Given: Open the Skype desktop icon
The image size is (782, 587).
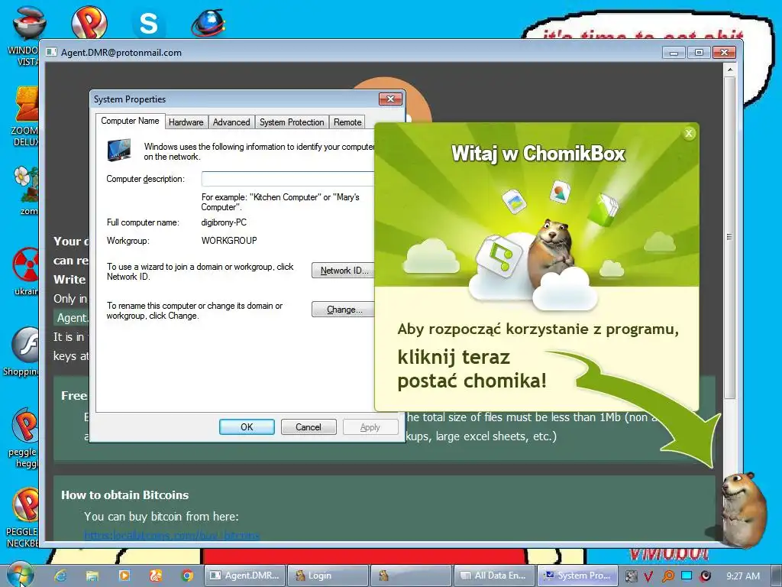Looking at the screenshot, I should pos(149,23).
